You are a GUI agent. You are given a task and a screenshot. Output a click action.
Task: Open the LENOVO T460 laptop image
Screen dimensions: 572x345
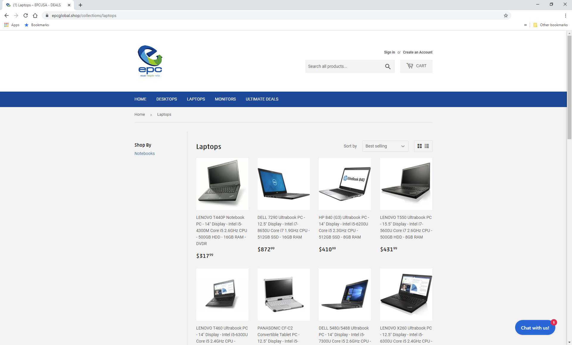(222, 294)
